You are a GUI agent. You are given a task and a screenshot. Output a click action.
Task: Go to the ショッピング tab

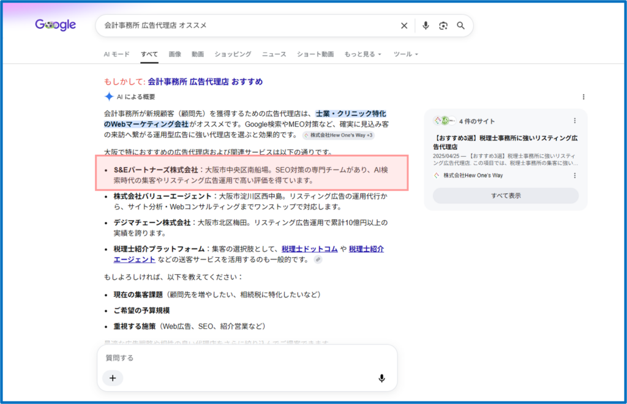click(x=233, y=54)
